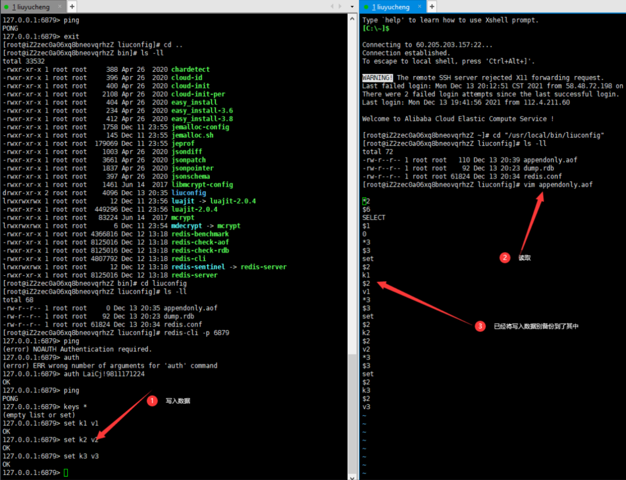Click the green cursor at the redis prompt
Viewport: 626px width, 480px height.
point(66,473)
